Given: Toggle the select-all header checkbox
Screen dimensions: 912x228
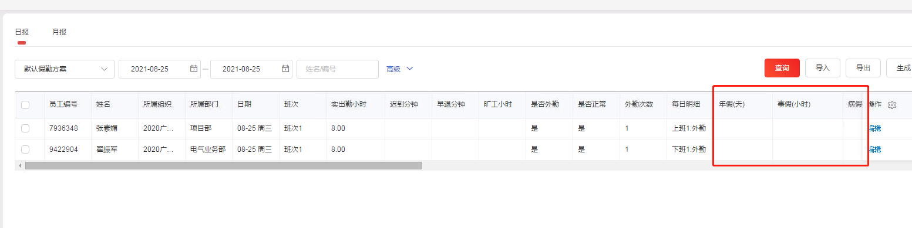Looking at the screenshot, I should coord(25,105).
